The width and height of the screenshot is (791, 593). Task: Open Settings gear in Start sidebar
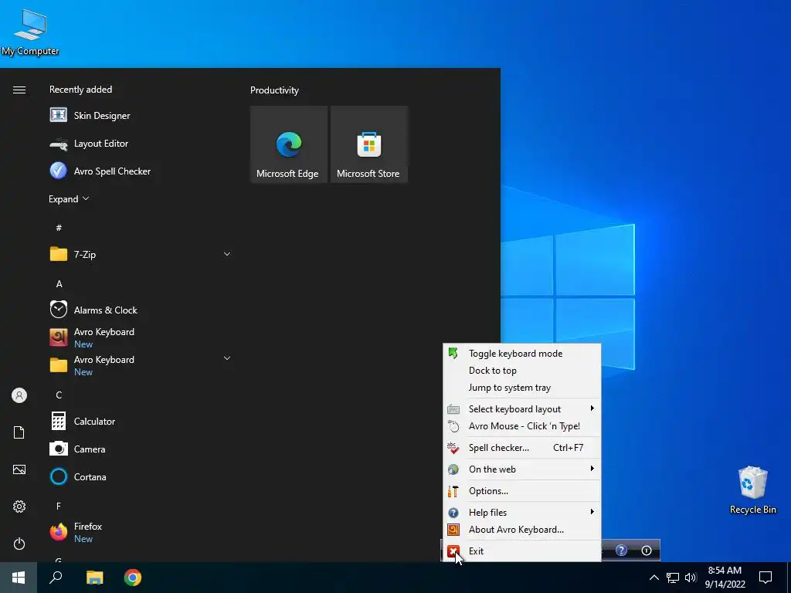(x=19, y=507)
